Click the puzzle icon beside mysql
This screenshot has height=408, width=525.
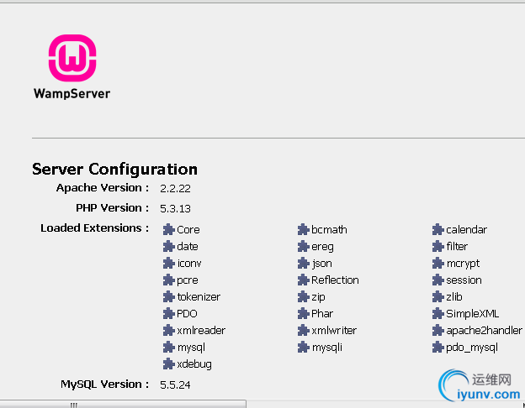tap(169, 348)
